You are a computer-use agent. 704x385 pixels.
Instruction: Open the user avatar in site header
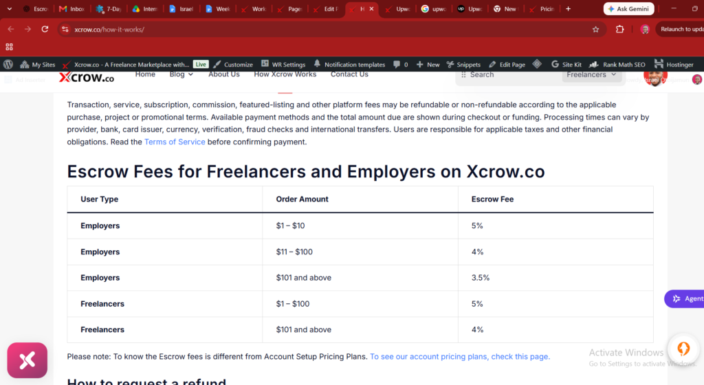tap(655, 78)
